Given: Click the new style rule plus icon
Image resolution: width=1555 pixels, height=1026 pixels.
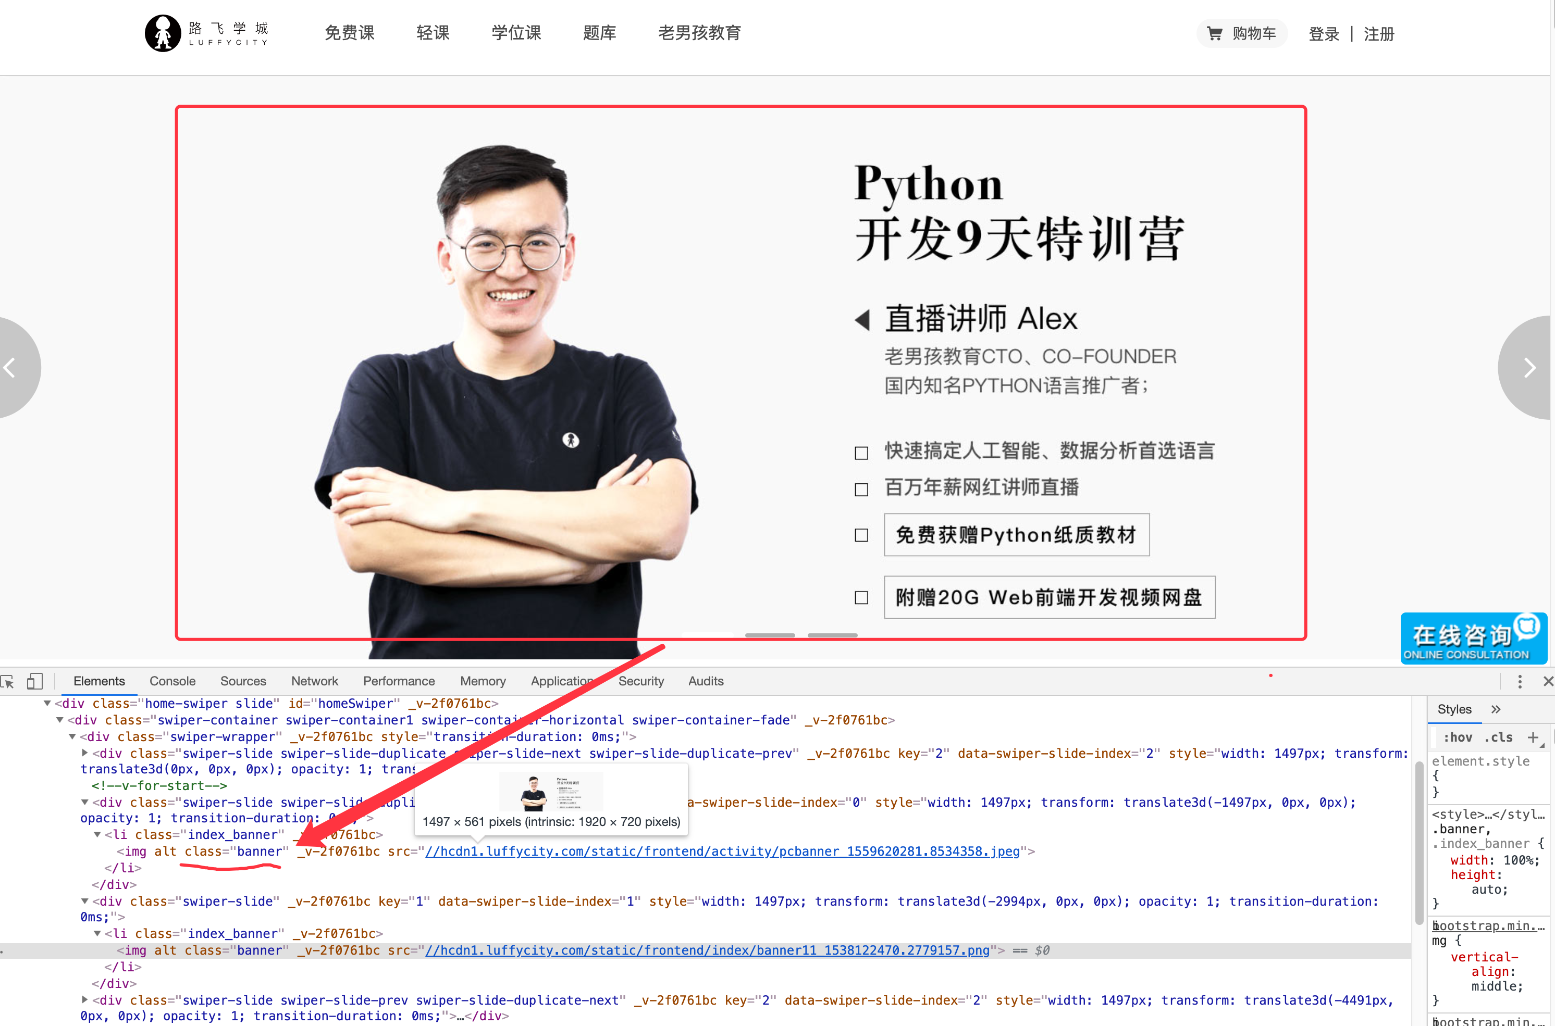Looking at the screenshot, I should (1533, 737).
